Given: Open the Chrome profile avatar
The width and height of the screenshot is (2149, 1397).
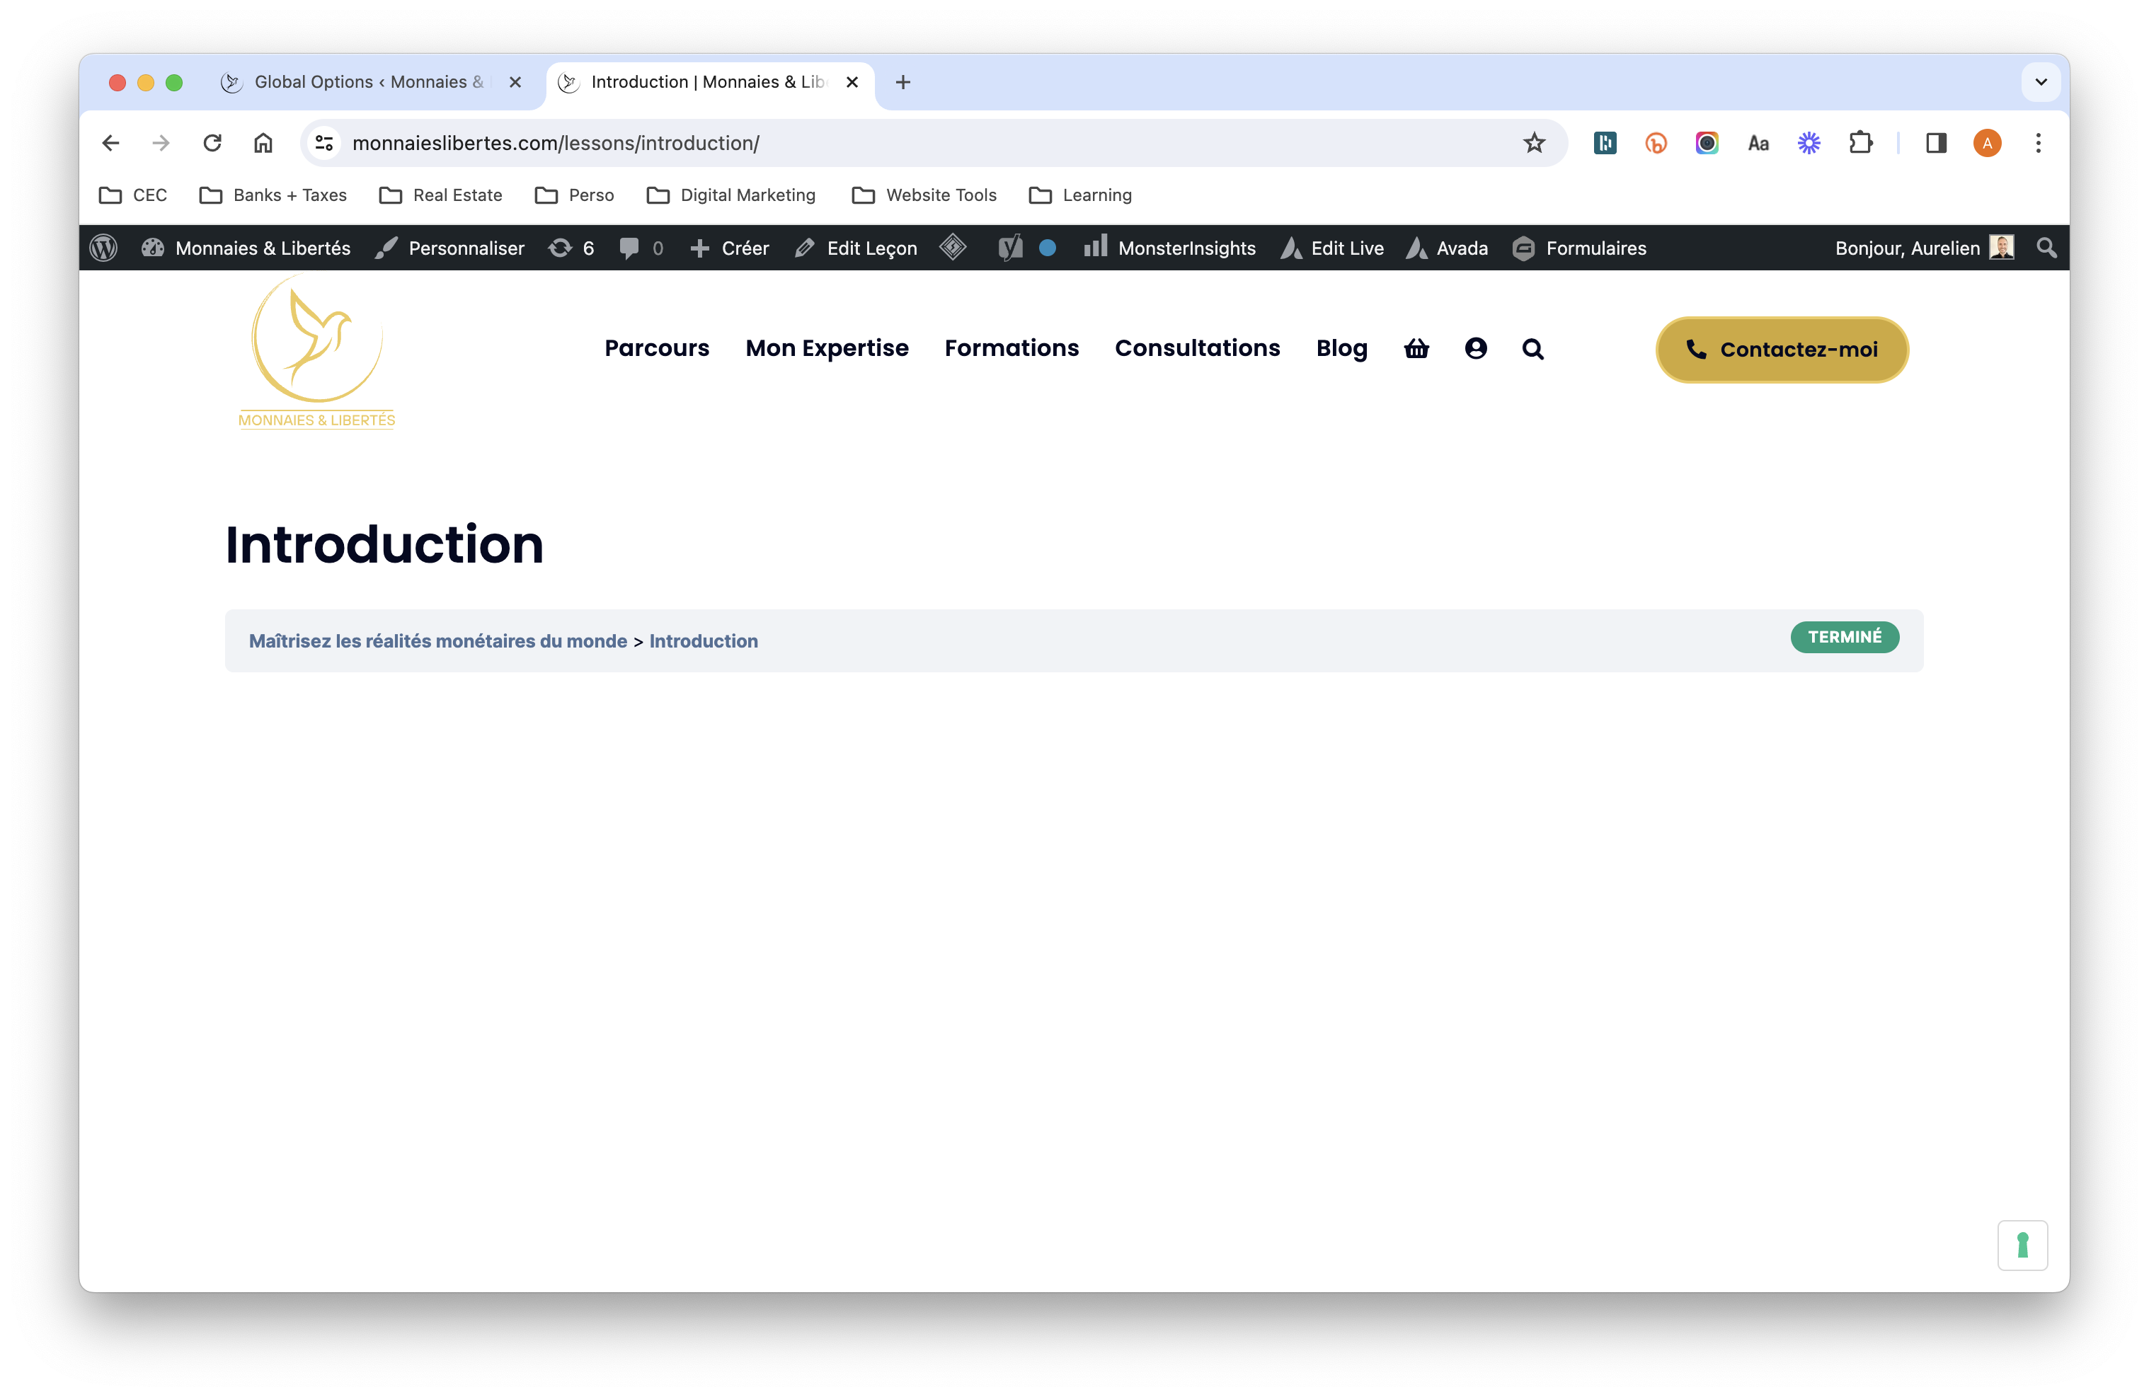Looking at the screenshot, I should pos(1988,143).
